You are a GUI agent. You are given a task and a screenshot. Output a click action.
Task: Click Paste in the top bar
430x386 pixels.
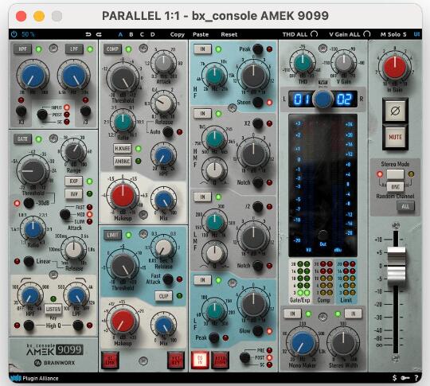[x=201, y=34]
